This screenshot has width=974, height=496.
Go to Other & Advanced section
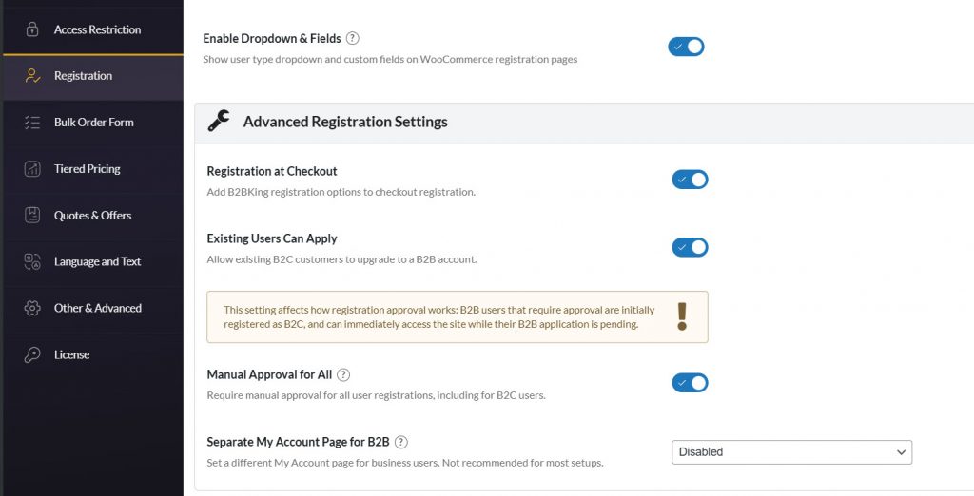tap(97, 309)
